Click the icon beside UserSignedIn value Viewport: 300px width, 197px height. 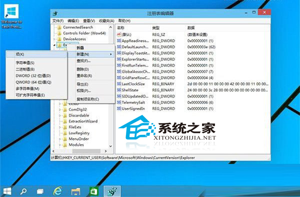click(x=119, y=109)
